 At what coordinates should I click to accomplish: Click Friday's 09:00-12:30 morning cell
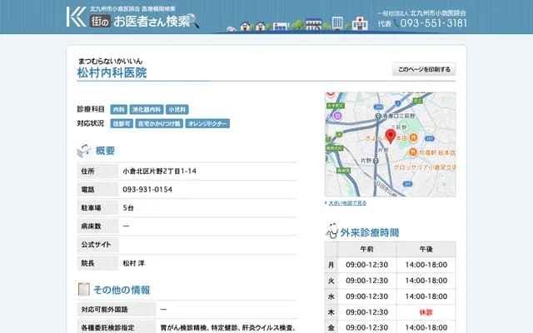[x=367, y=327]
